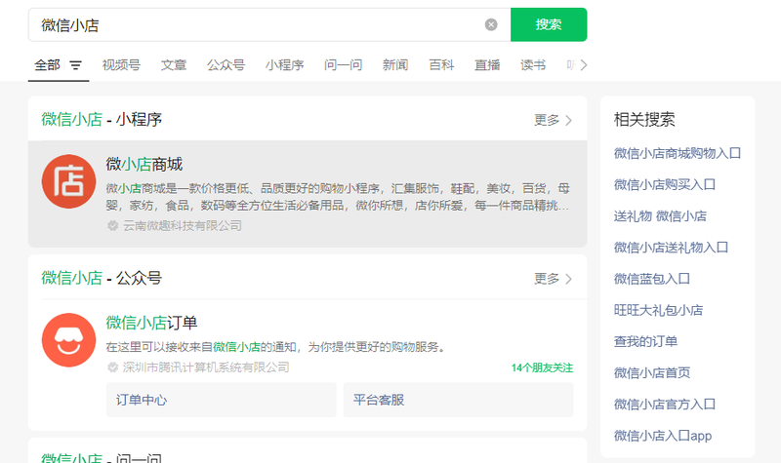The width and height of the screenshot is (781, 463).
Task: Switch to the 视频号 tab
Action: (121, 65)
